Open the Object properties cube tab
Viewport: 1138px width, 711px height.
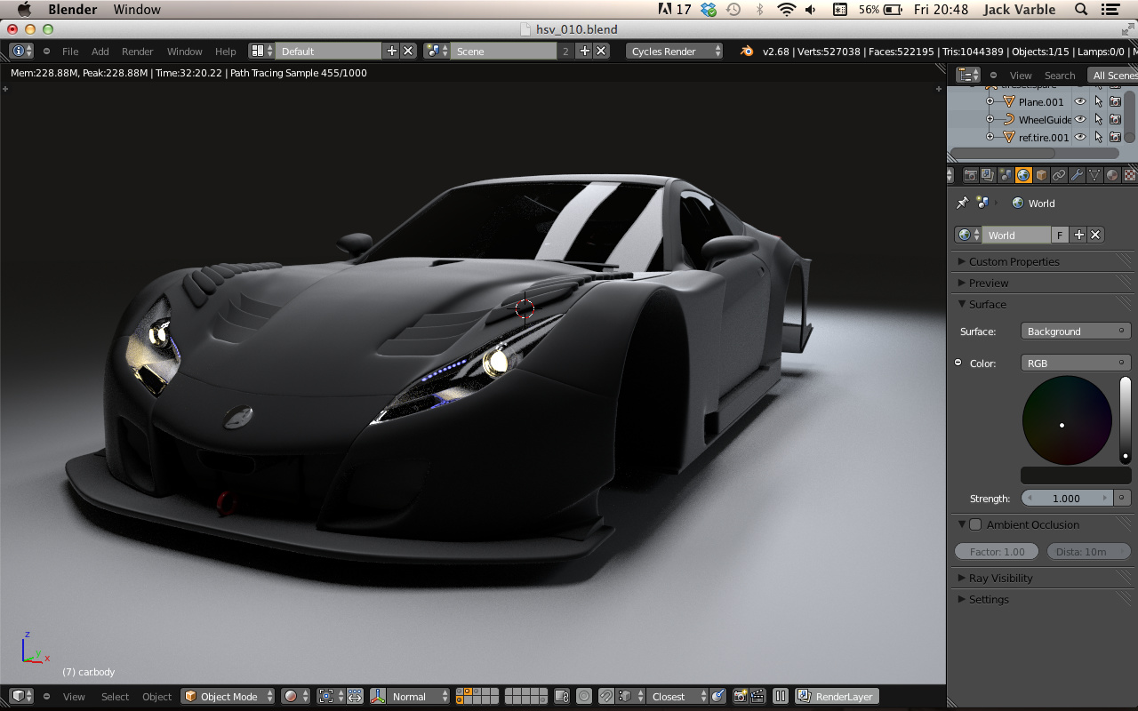click(x=1041, y=176)
